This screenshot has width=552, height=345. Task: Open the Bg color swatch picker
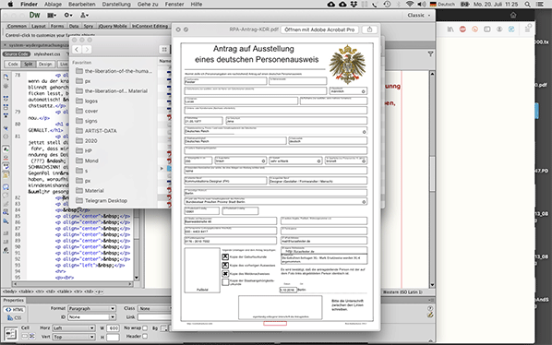pos(164,328)
